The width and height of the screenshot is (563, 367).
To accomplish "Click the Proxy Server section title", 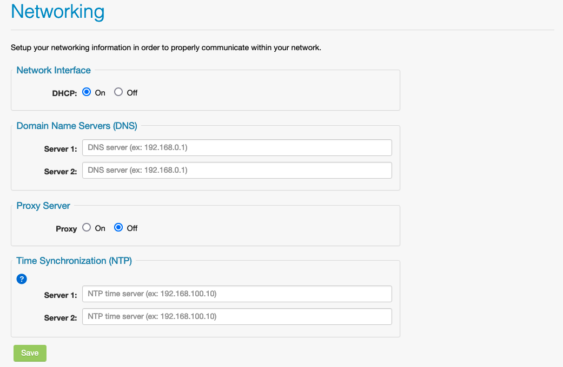I will [43, 206].
